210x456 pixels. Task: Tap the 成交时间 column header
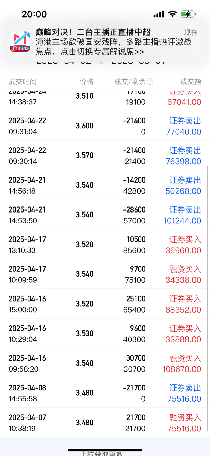(22, 81)
